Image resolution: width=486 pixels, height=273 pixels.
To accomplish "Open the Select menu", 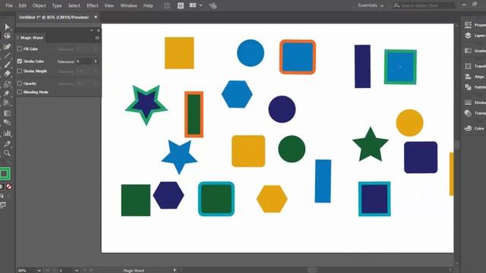I will [x=74, y=5].
